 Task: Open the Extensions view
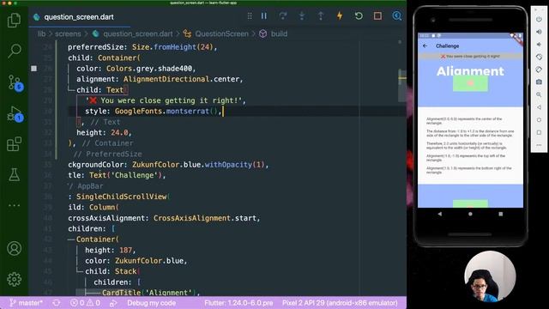point(14,144)
